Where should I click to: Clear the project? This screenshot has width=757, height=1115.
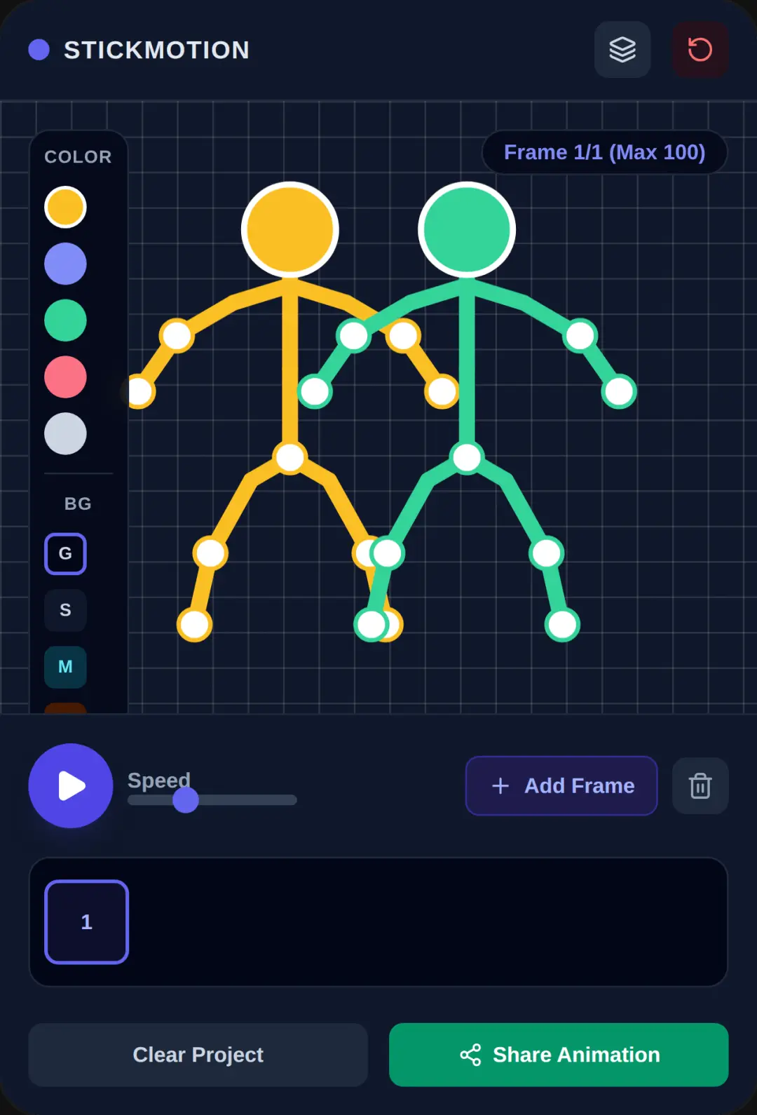point(198,1055)
